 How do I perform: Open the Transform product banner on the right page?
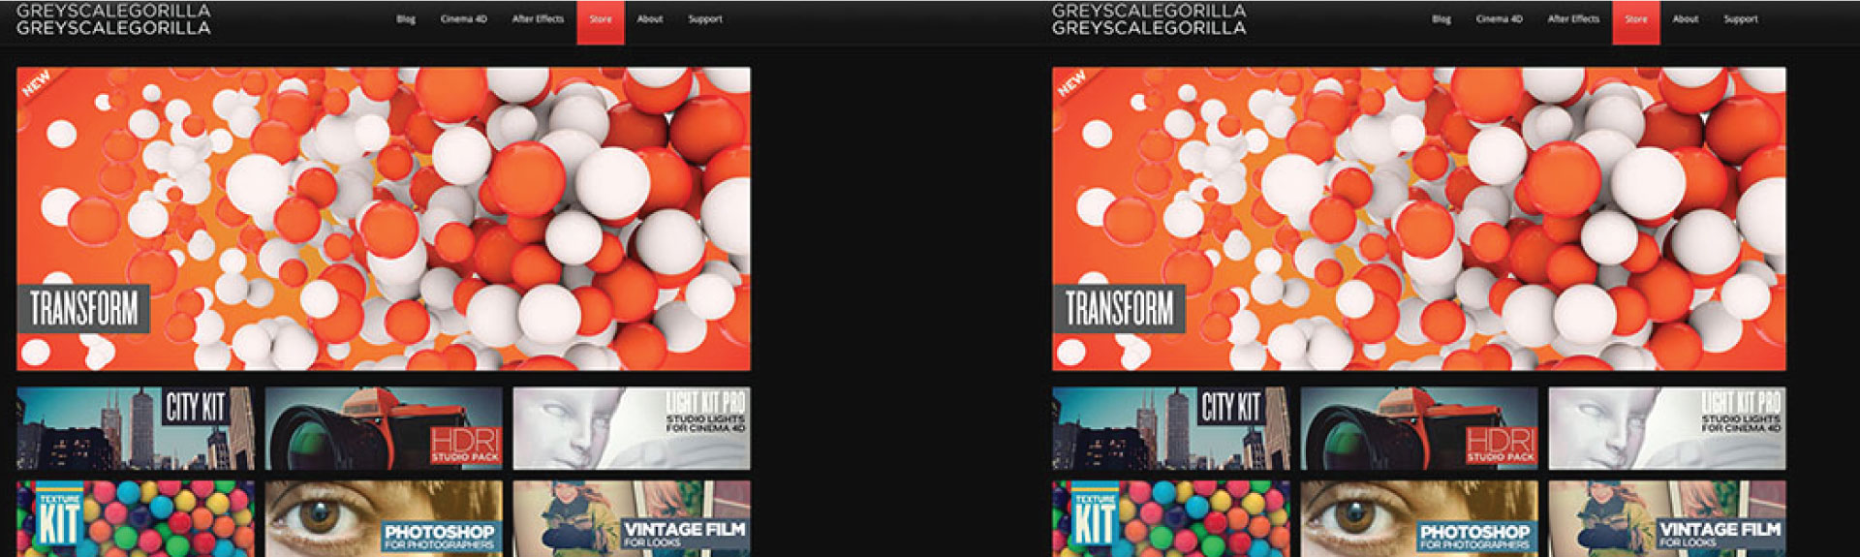pos(1419,219)
